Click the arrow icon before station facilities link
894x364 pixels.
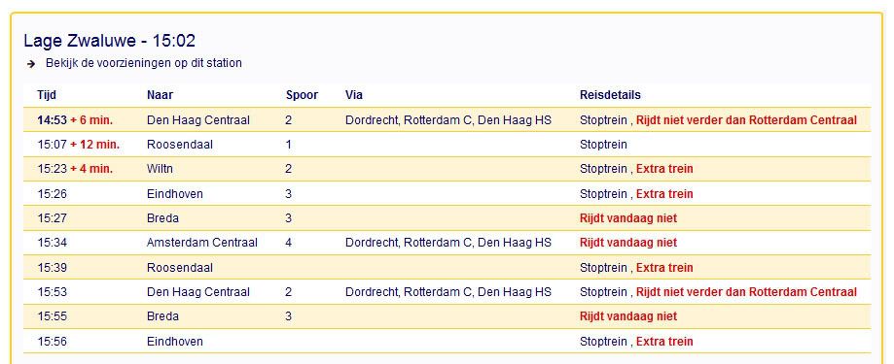[x=31, y=64]
